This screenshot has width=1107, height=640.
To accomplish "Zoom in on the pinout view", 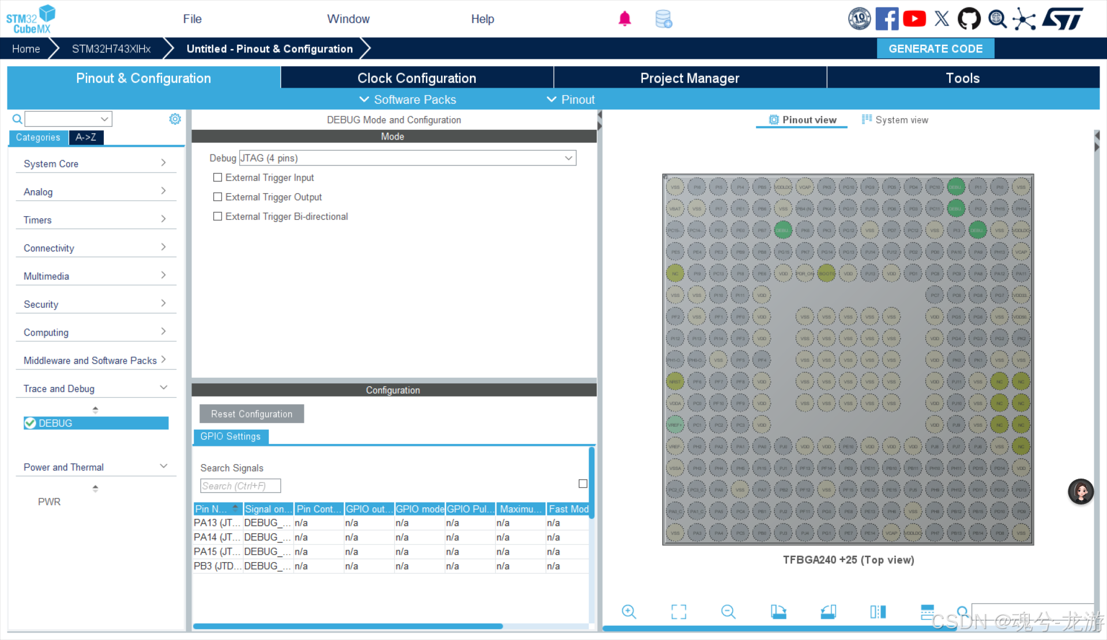I will click(628, 612).
